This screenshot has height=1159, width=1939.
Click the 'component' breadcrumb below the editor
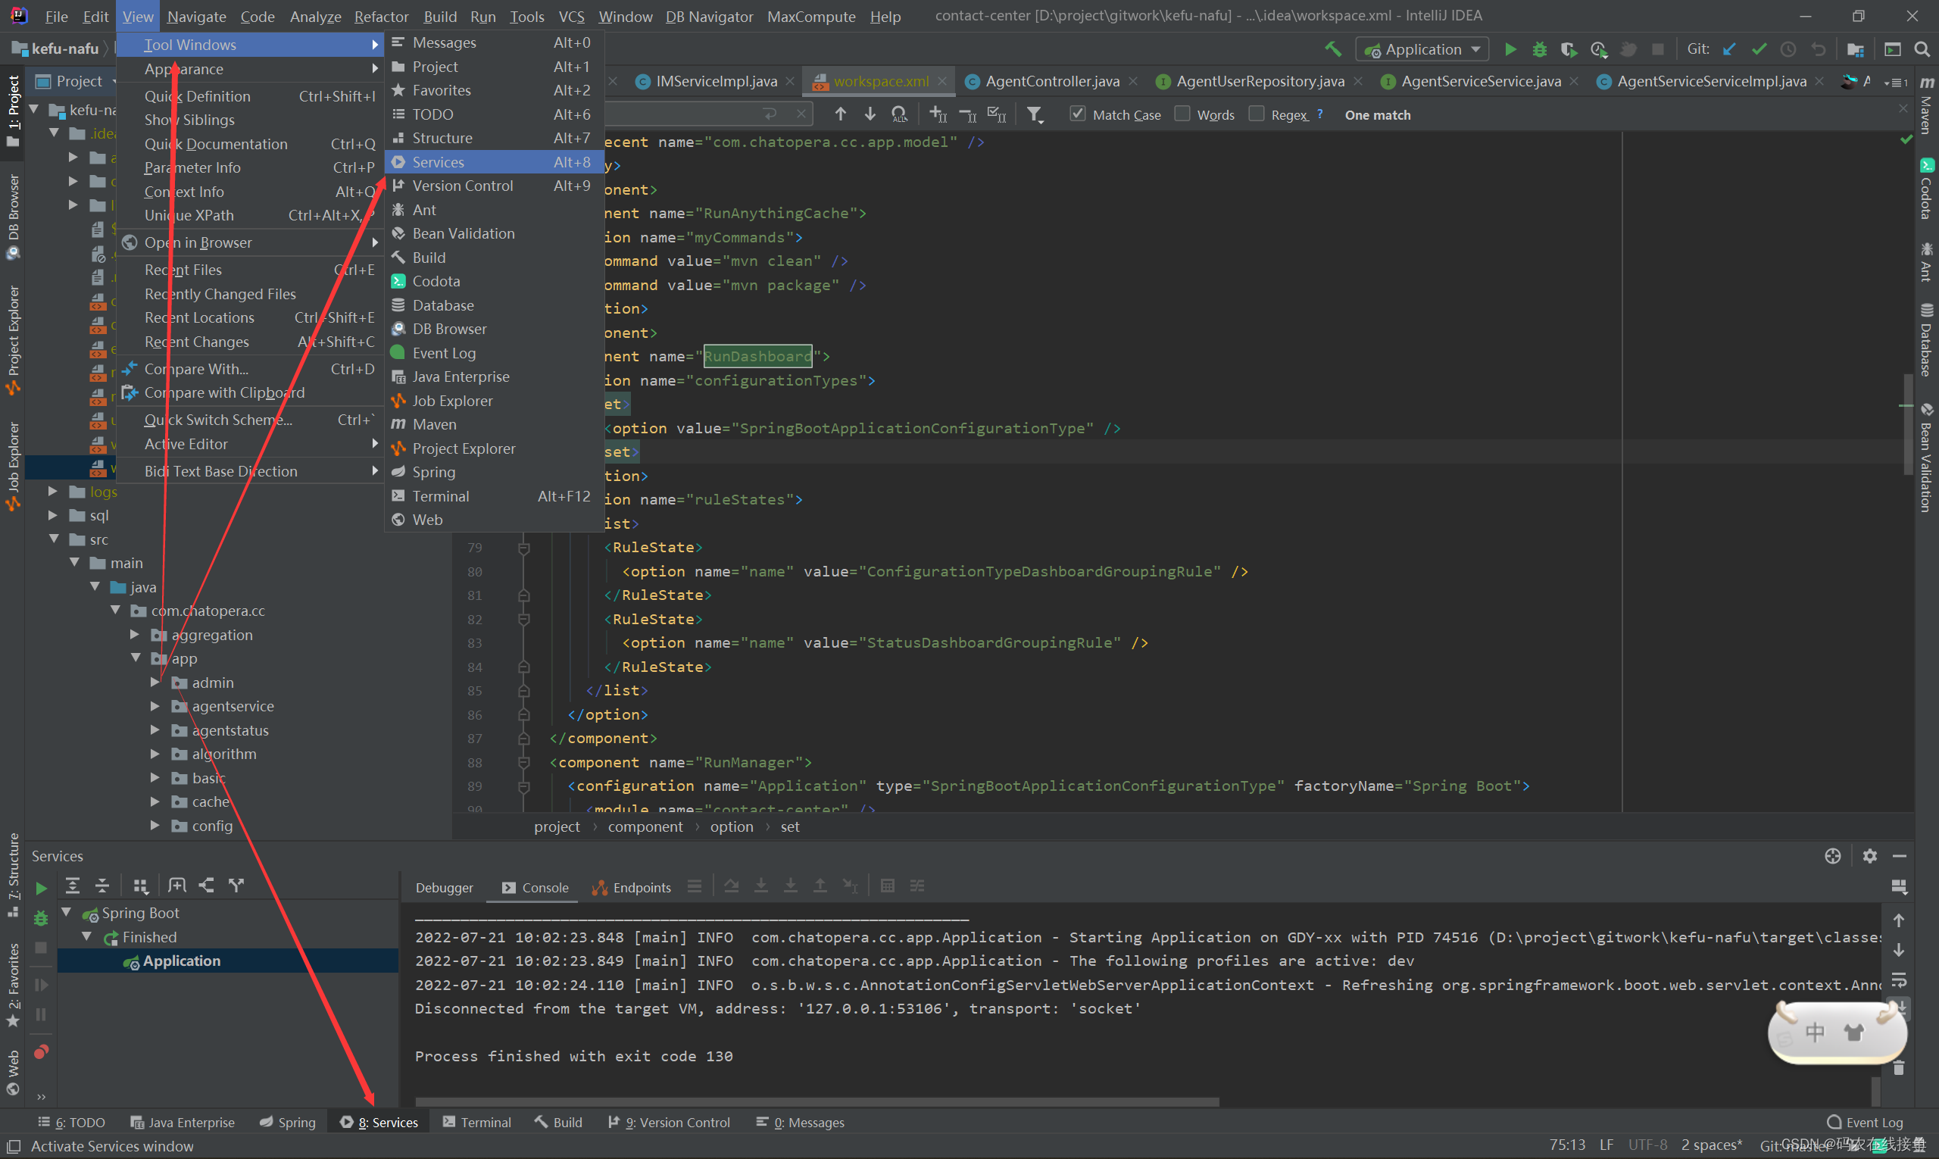(645, 826)
